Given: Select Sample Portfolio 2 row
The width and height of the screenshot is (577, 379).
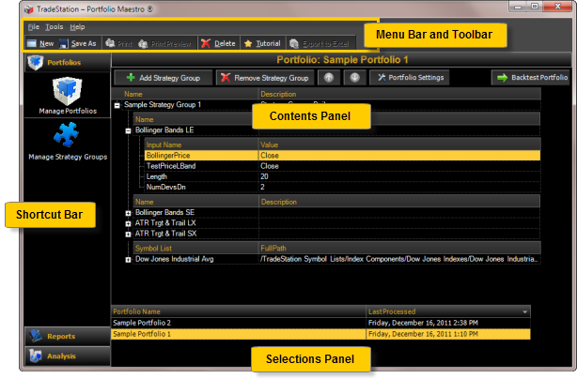Looking at the screenshot, I should pyautogui.click(x=320, y=323).
